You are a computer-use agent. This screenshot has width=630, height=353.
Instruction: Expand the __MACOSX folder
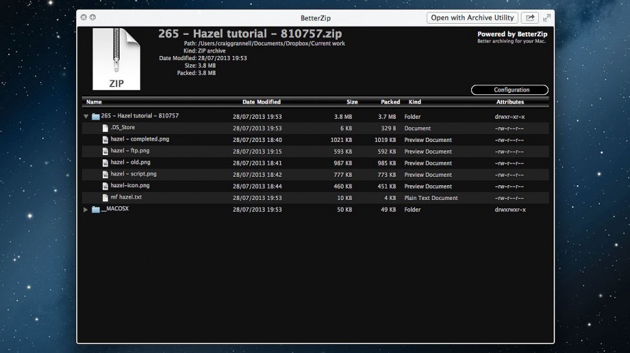click(x=86, y=210)
